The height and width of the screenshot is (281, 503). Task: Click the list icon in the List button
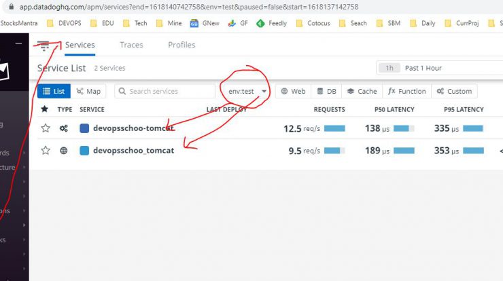[46, 92]
